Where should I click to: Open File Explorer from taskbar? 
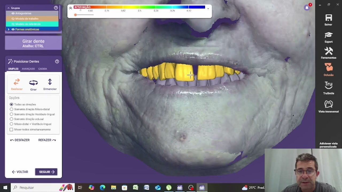(114, 187)
